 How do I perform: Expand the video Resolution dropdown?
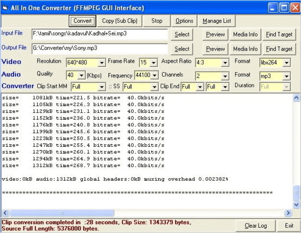point(102,63)
